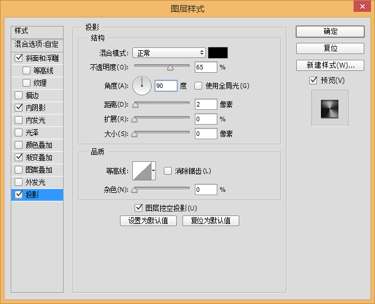The width and height of the screenshot is (375, 304).
Task: Click the 复位 reset button
Action: 331,49
